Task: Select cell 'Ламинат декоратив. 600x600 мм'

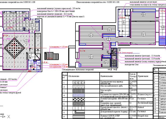Action: coord(114,100)
